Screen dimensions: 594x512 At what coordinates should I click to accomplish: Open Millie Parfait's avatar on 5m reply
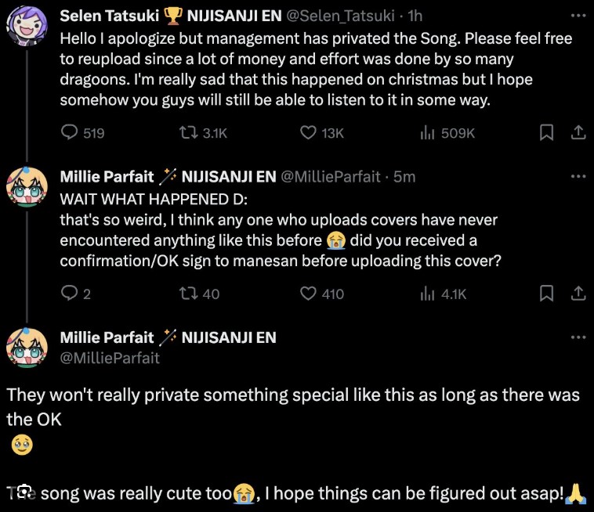click(x=27, y=187)
